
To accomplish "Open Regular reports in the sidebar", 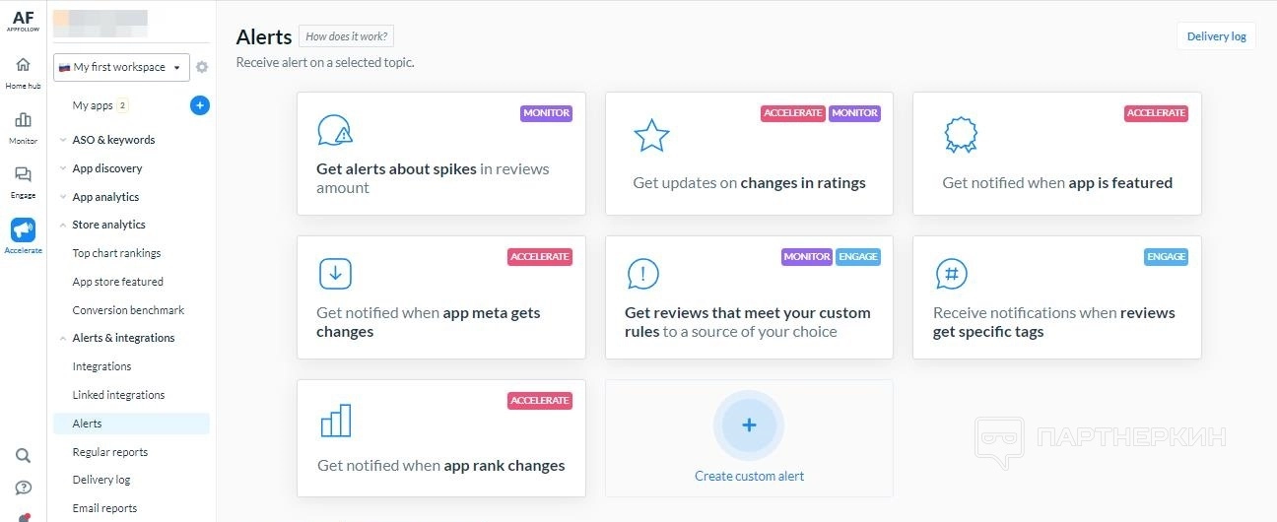I will [x=109, y=452].
